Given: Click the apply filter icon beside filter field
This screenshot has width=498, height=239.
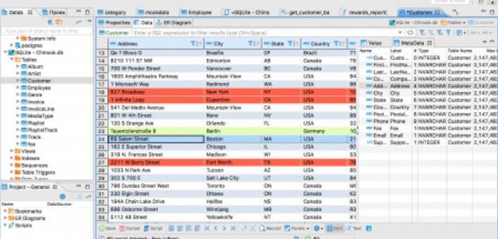Looking at the screenshot, I should 410,33.
